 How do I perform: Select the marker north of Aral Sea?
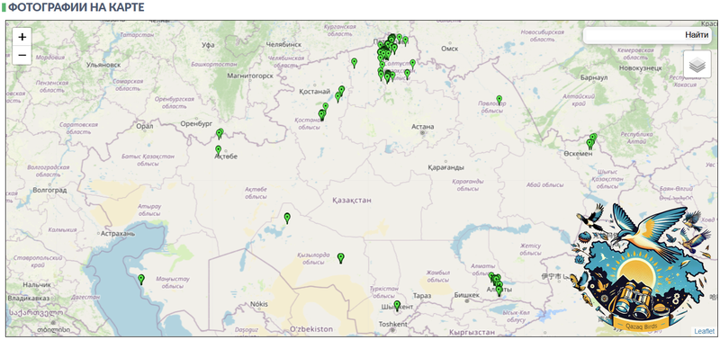click(x=287, y=218)
